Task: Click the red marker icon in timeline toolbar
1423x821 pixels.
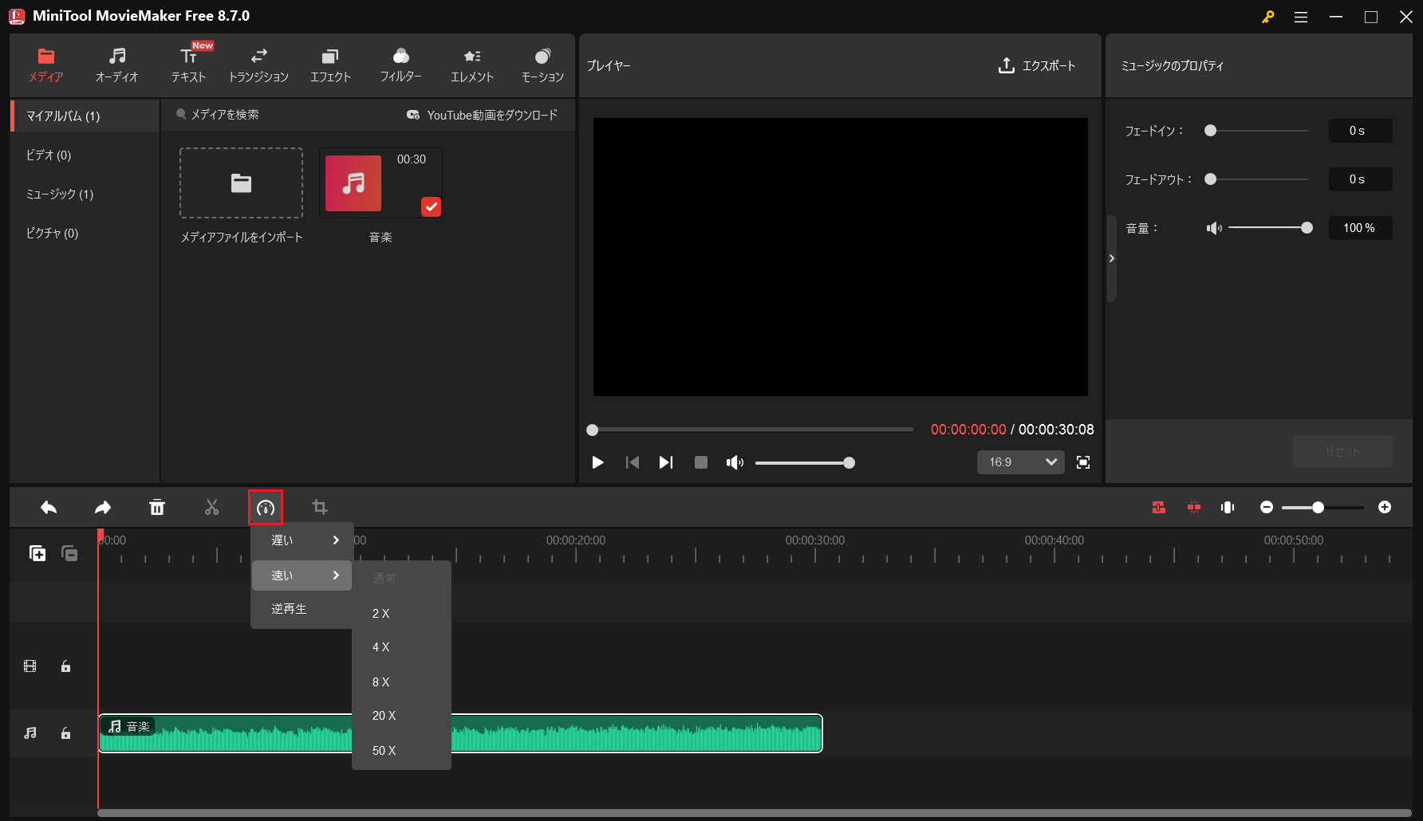Action: pyautogui.click(x=1193, y=508)
